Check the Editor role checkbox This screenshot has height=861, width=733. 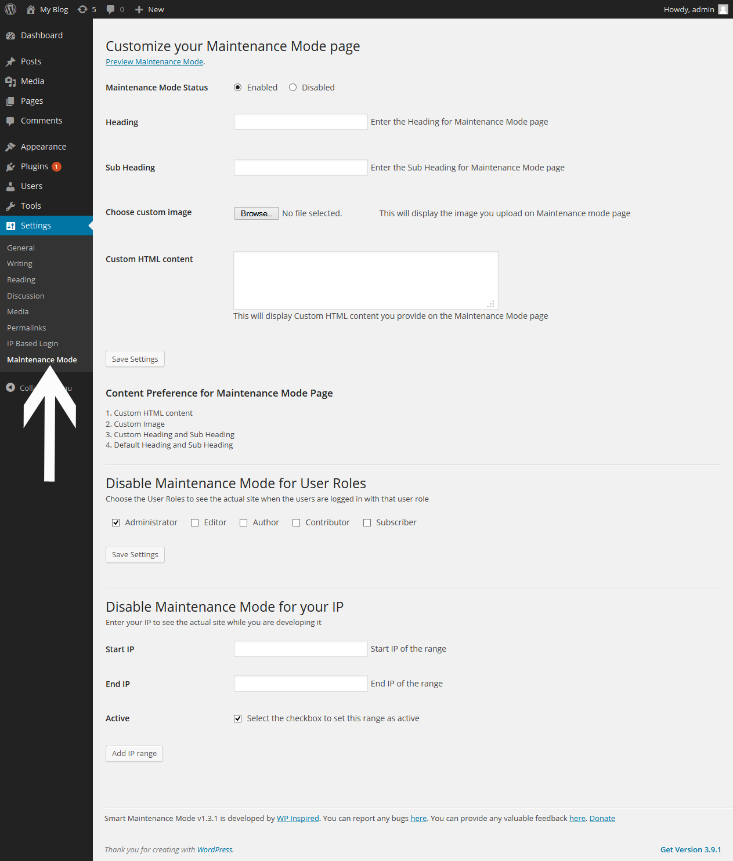194,522
